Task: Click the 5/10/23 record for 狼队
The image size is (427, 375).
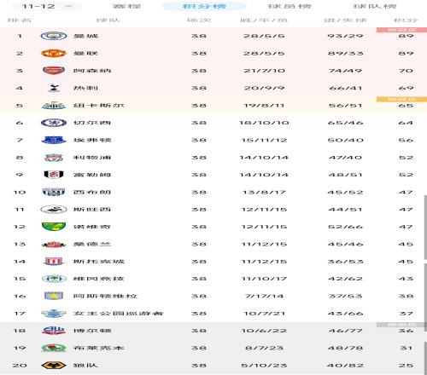Action: pos(264,366)
